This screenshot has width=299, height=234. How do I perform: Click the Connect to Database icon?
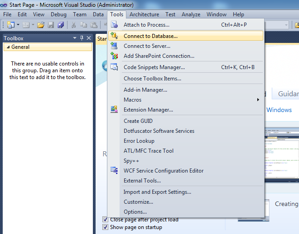tap(115, 36)
